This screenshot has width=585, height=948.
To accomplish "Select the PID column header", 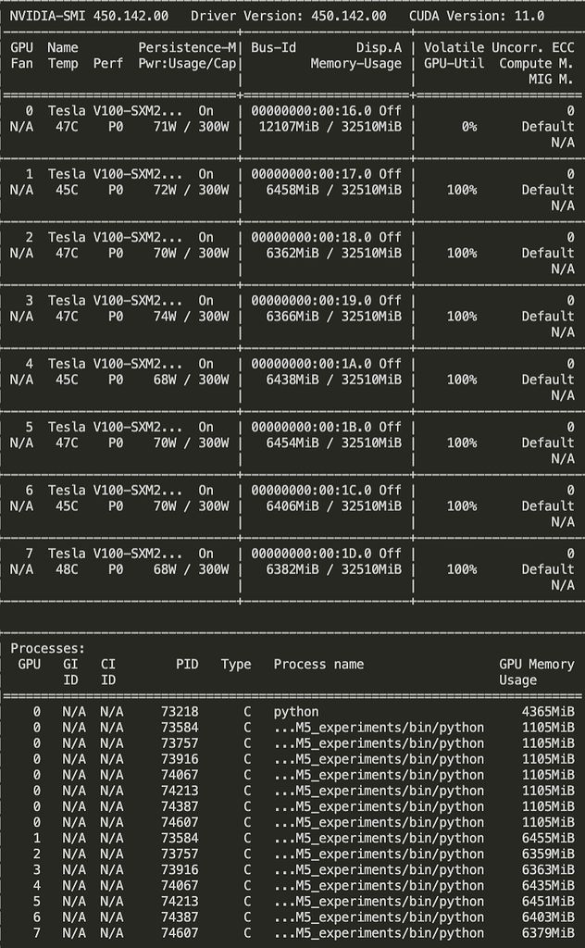I will [187, 664].
